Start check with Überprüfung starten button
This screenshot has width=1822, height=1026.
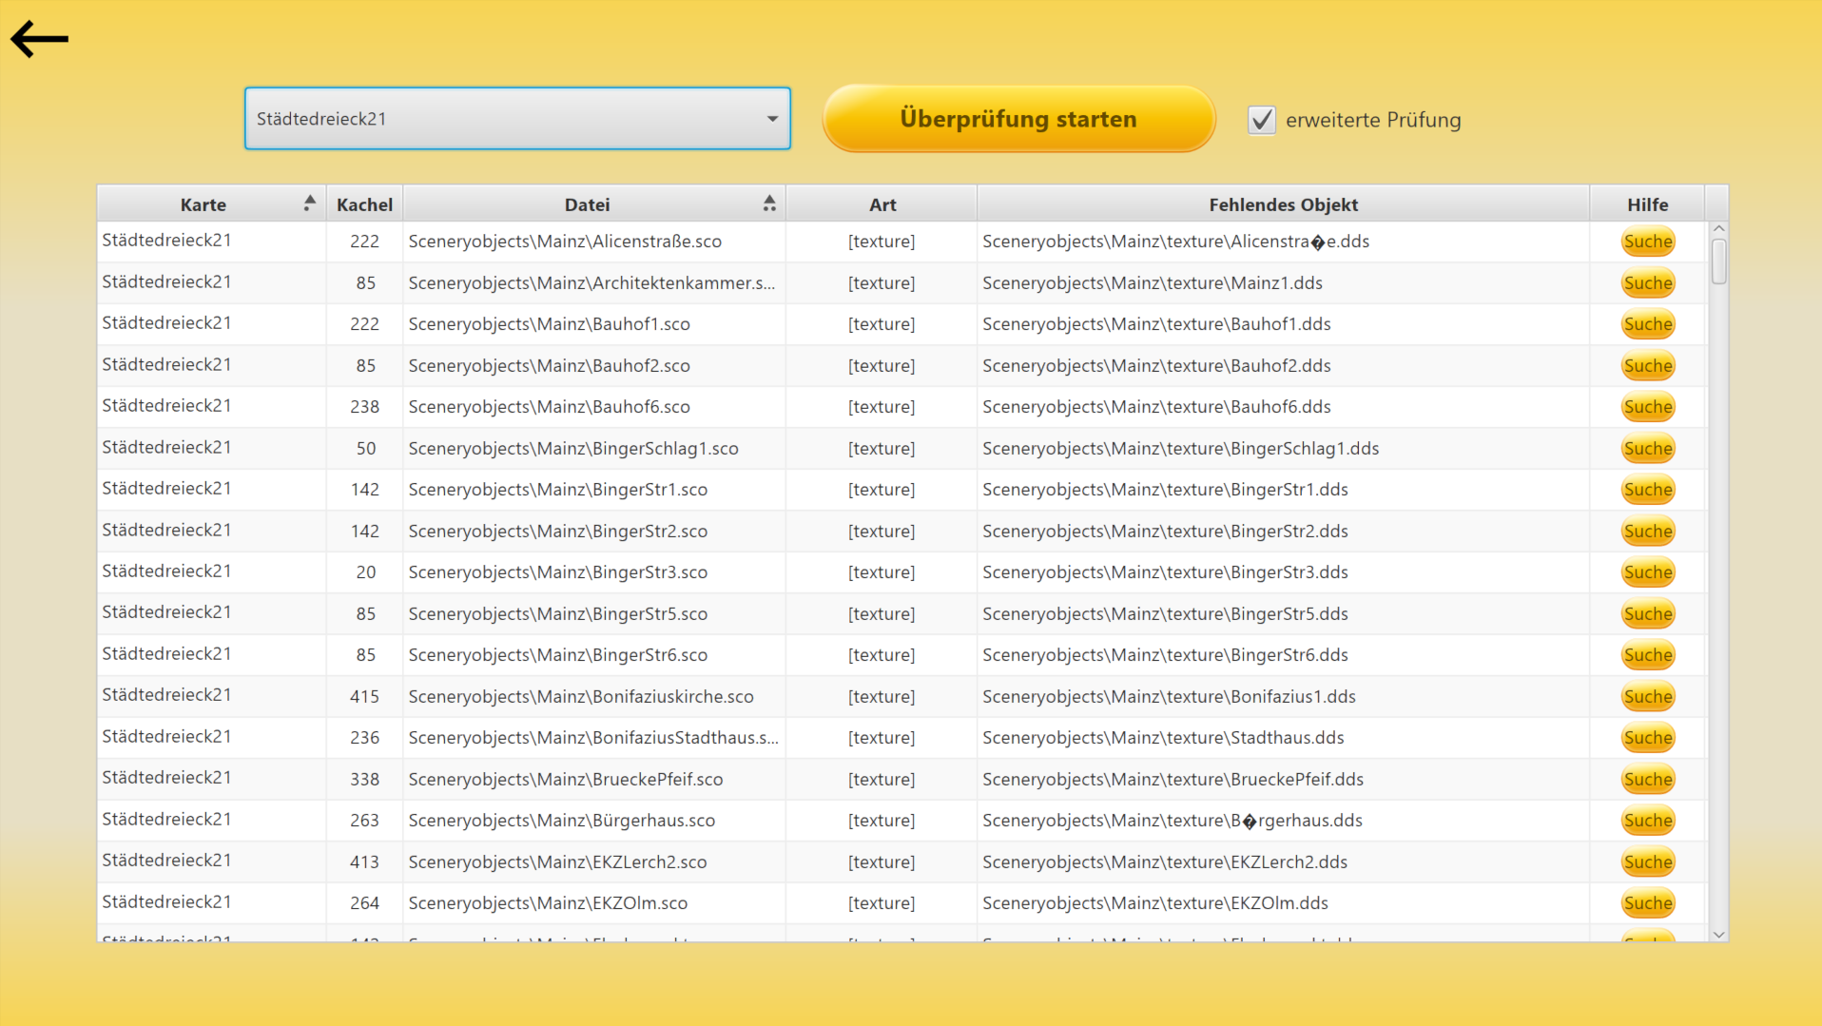pyautogui.click(x=1018, y=119)
